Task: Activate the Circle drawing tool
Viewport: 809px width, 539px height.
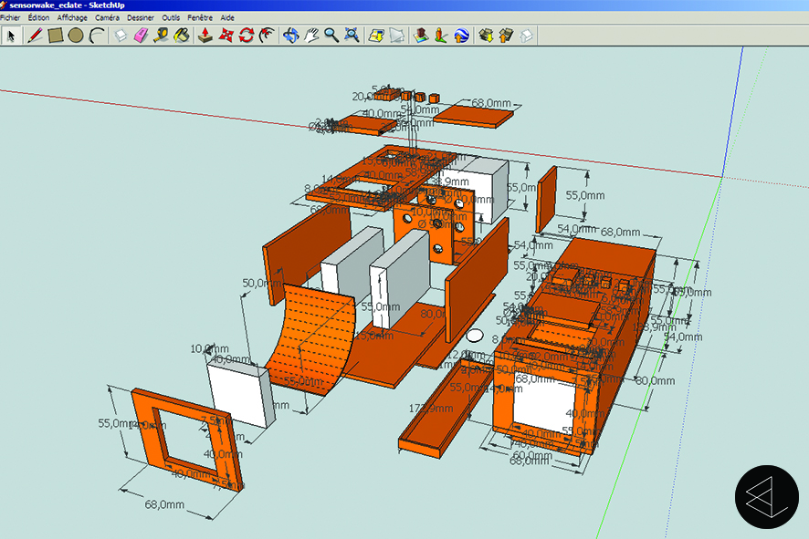Action: tap(76, 36)
